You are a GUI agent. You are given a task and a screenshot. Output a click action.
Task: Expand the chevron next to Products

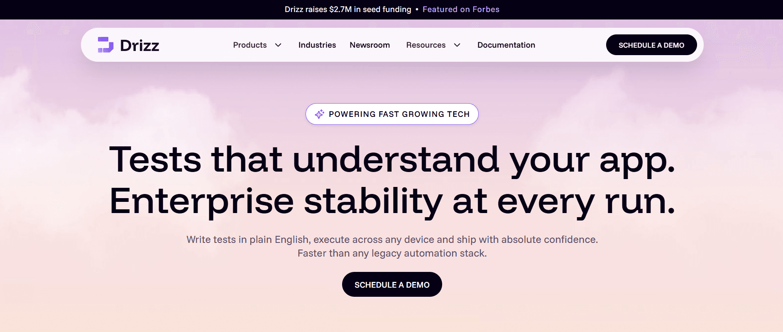278,45
